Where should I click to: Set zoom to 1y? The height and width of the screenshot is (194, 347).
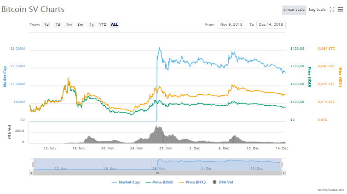92,24
